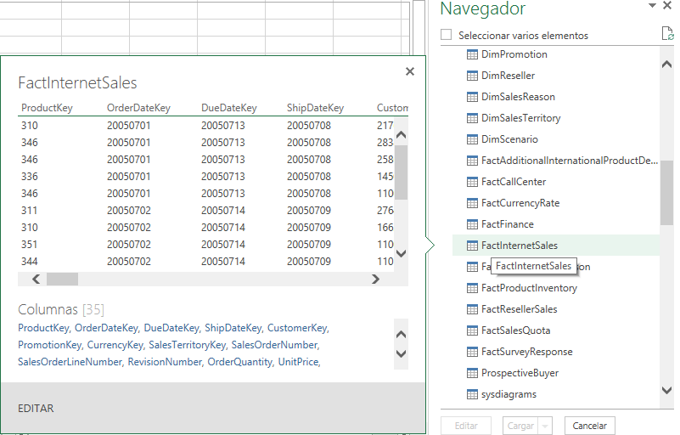Select FactResellerSales in the Navigator list
Image resolution: width=680 pixels, height=435 pixels.
click(x=519, y=309)
